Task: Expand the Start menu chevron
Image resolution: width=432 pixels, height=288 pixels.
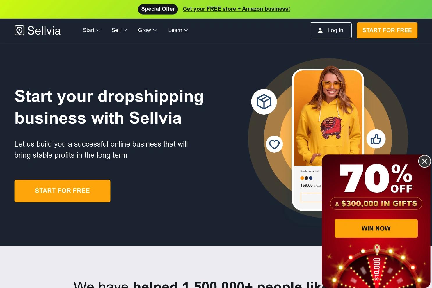Action: pyautogui.click(x=99, y=30)
